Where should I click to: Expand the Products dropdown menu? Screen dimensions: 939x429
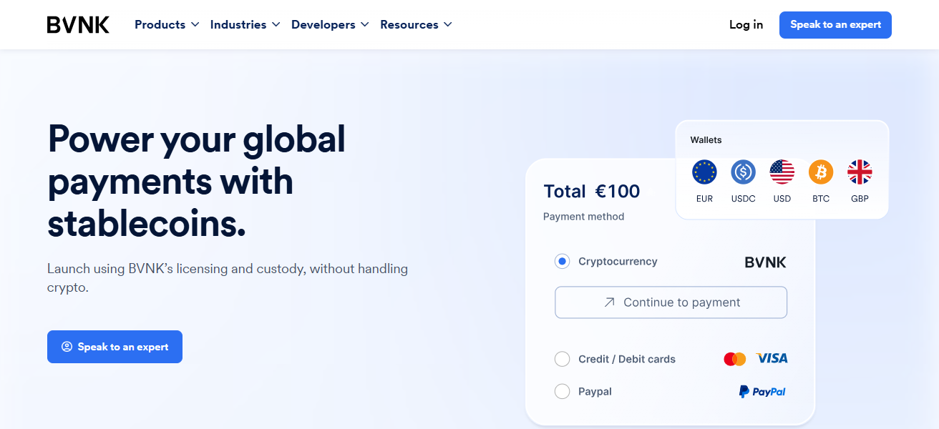[x=166, y=25]
